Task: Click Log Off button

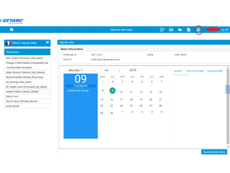Action: tap(224, 30)
